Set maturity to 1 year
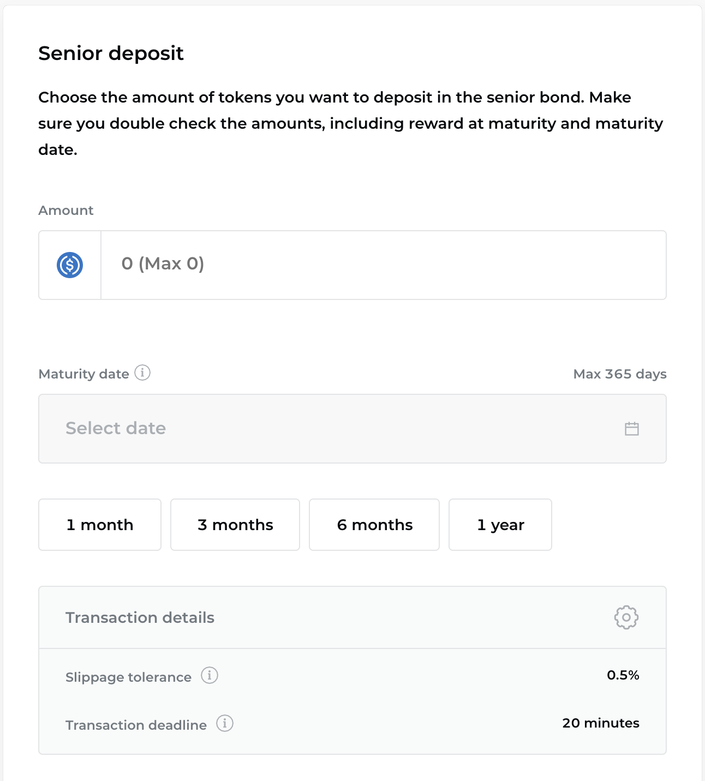The height and width of the screenshot is (781, 705). pyautogui.click(x=500, y=525)
